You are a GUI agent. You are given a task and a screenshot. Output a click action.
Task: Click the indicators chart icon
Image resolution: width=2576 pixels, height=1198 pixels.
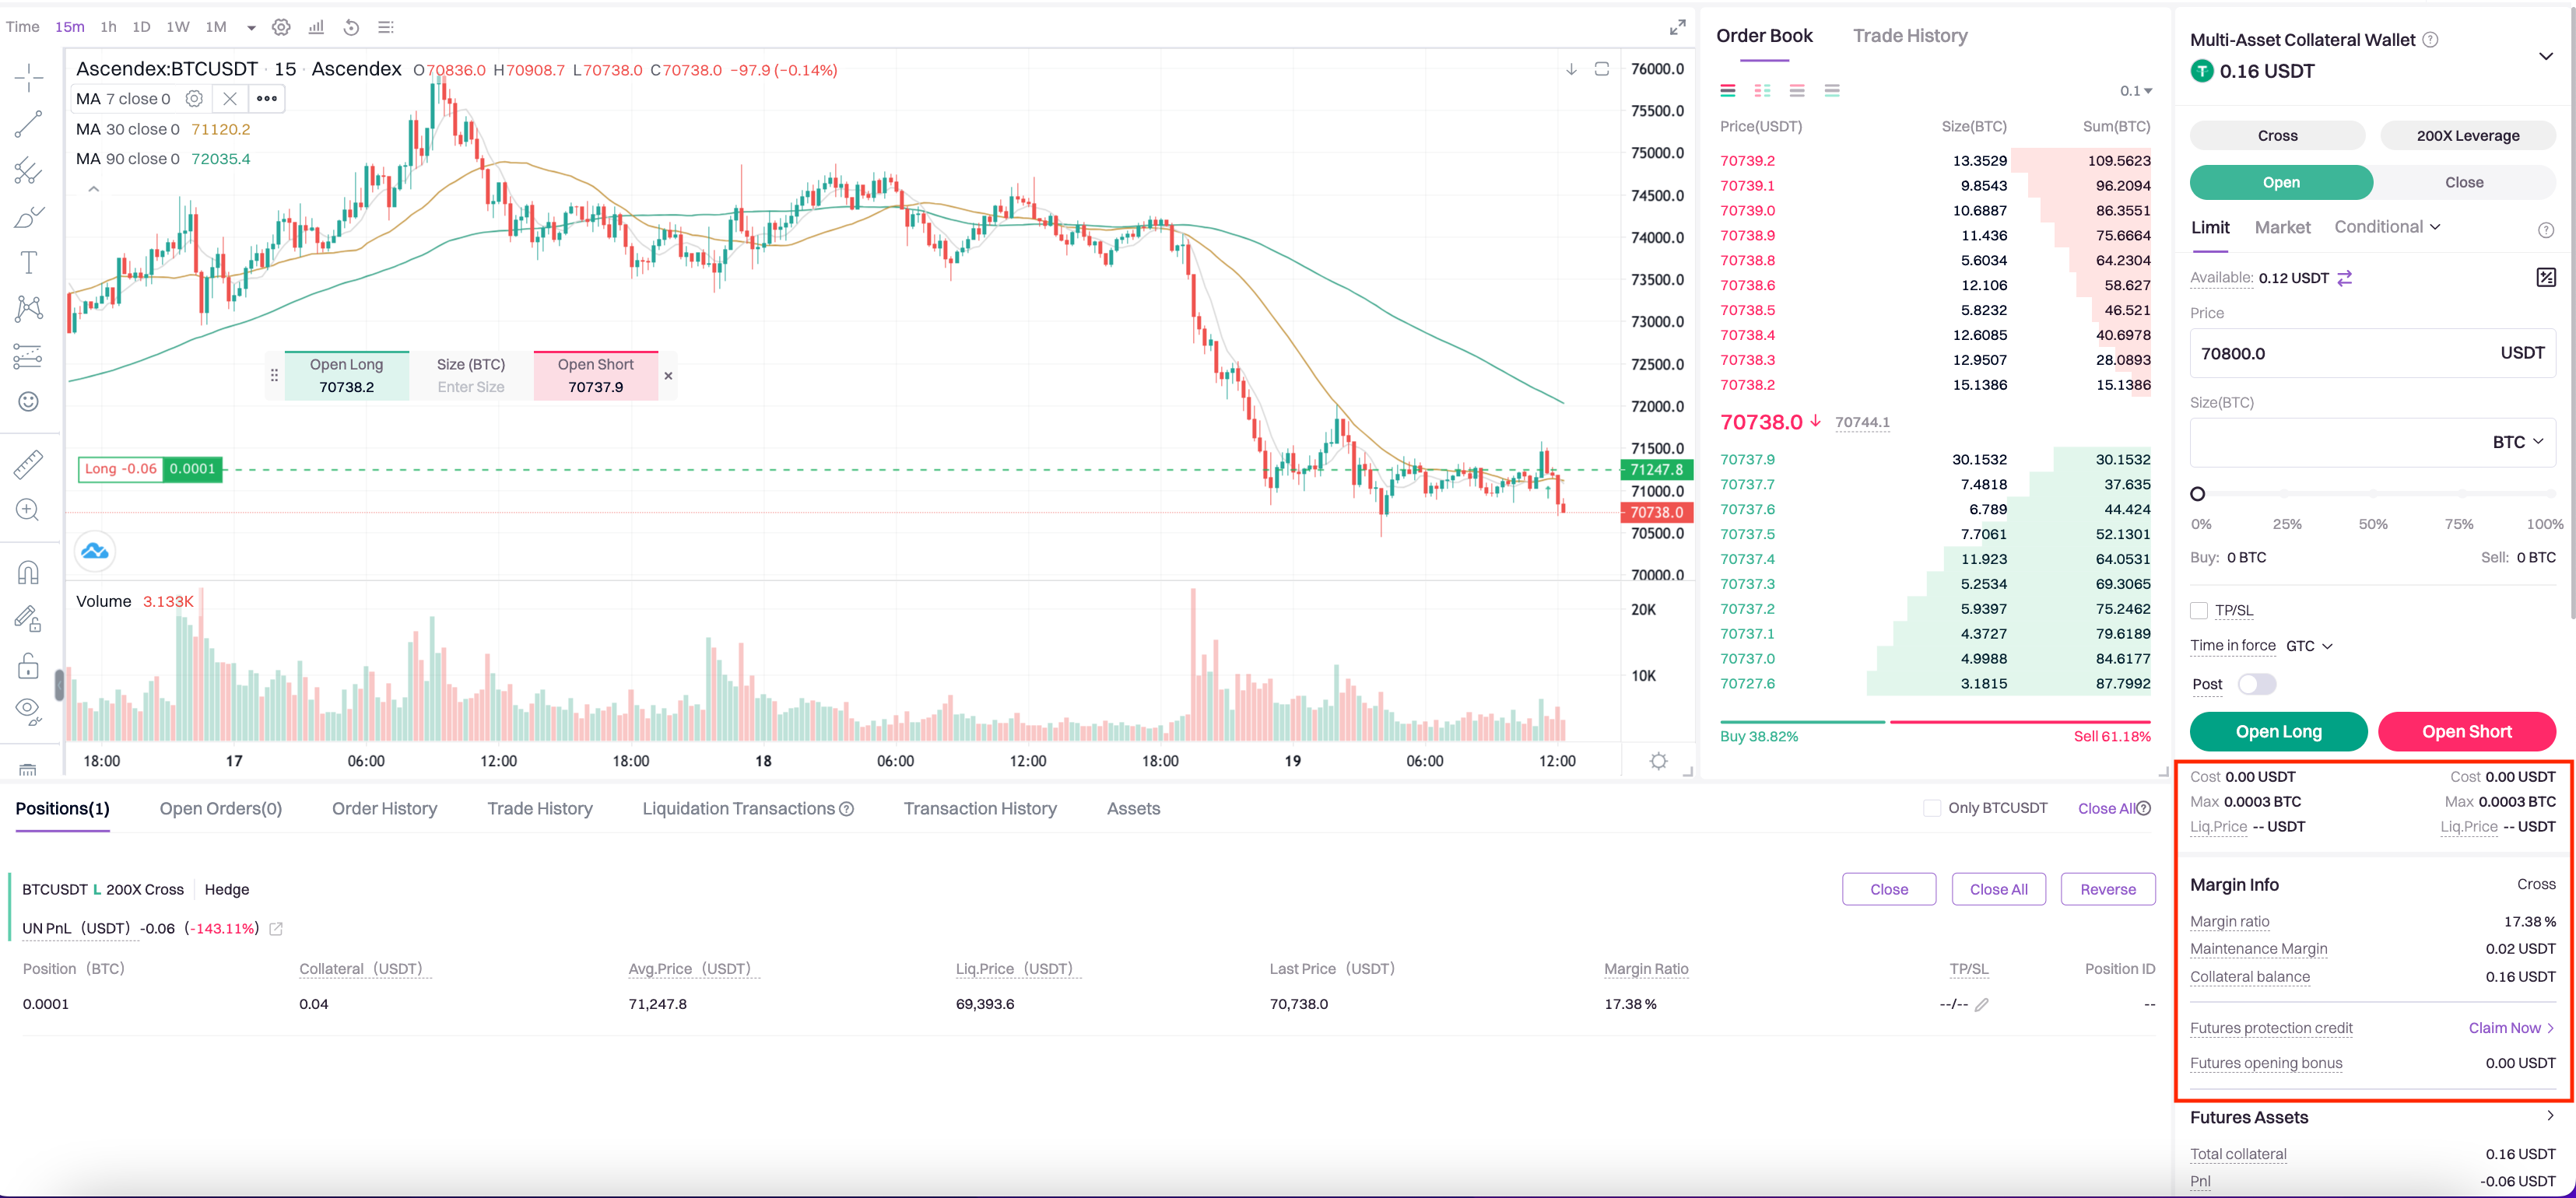(316, 27)
